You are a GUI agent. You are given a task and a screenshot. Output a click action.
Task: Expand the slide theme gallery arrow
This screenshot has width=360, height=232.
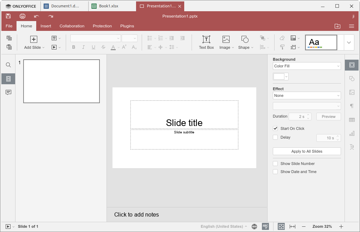349,42
